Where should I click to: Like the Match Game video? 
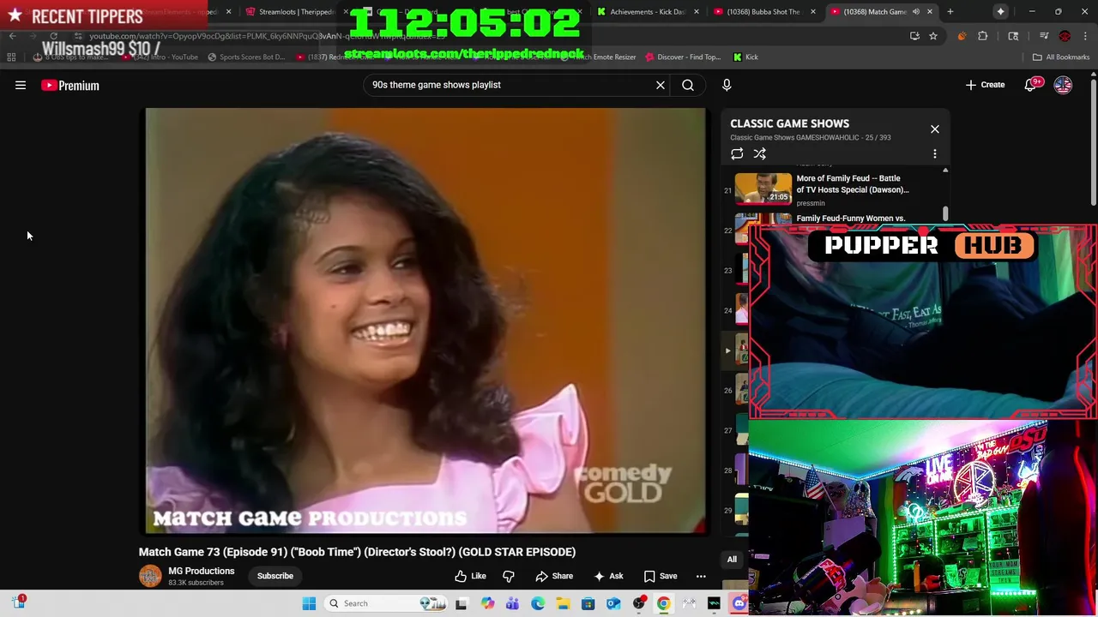tap(471, 576)
